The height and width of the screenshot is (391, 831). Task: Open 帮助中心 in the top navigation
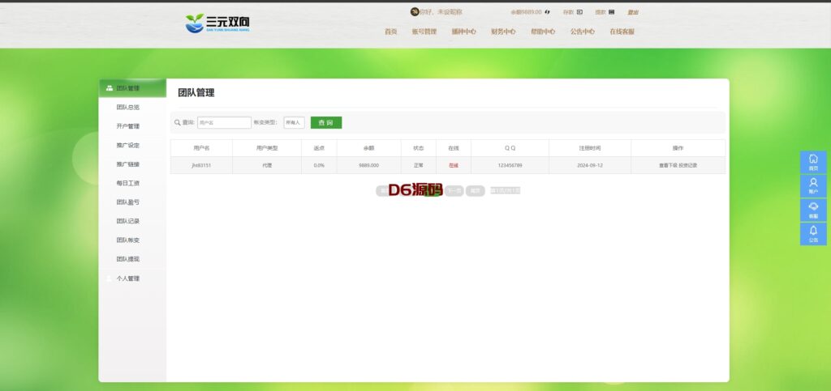[x=543, y=32]
